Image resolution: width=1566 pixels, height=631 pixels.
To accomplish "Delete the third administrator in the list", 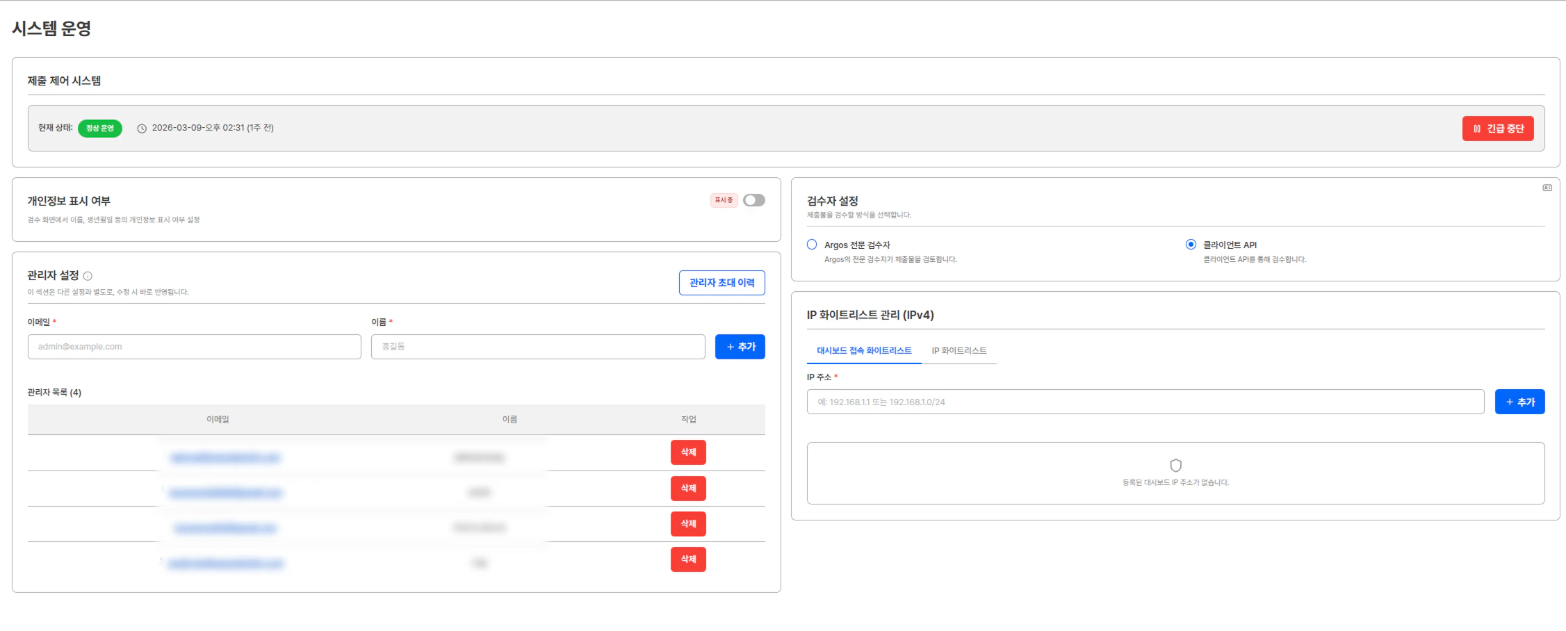I will coord(688,524).
